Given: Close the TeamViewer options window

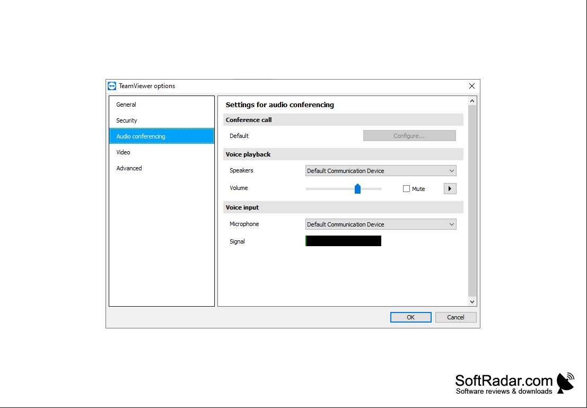Looking at the screenshot, I should [472, 86].
